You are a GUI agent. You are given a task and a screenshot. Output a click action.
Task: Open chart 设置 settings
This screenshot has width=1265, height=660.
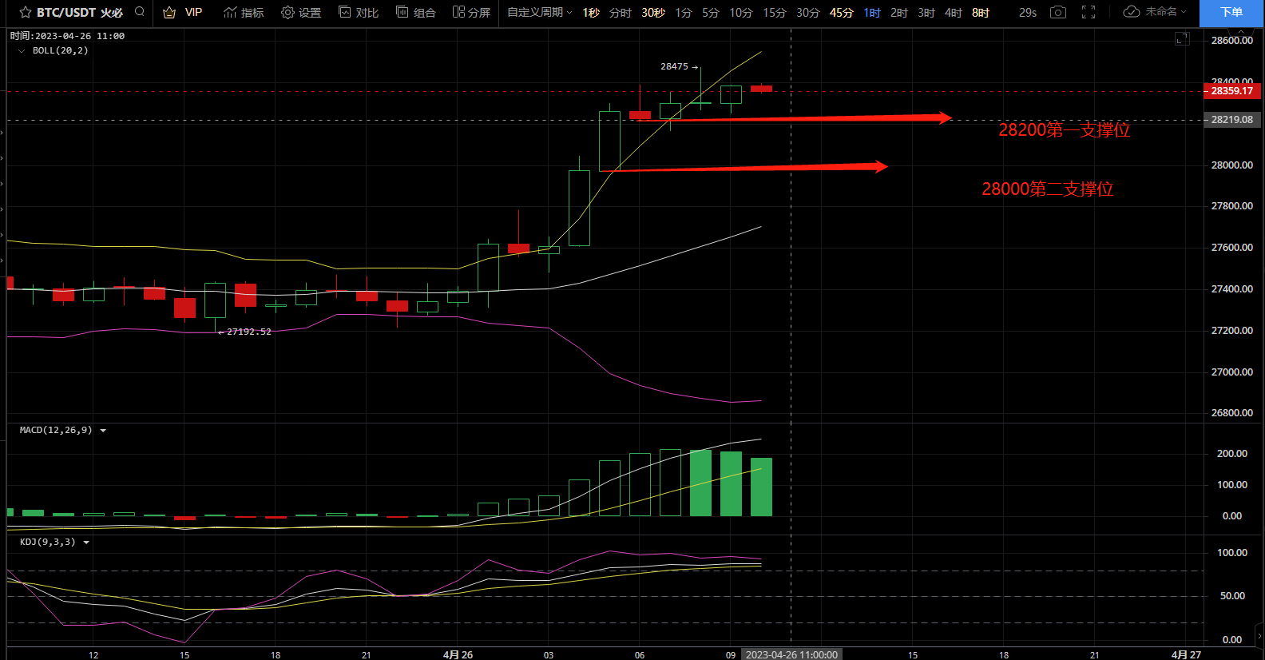click(x=301, y=13)
